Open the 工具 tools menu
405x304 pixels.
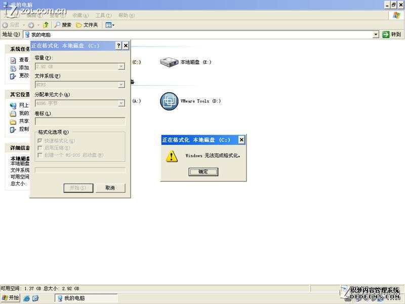104,16
